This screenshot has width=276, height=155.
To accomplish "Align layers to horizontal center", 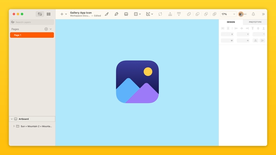I will (x=241, y=28).
